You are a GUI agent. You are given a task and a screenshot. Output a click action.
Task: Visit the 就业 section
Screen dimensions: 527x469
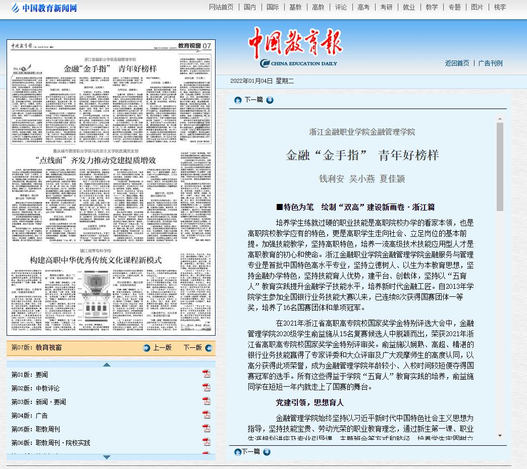[409, 8]
